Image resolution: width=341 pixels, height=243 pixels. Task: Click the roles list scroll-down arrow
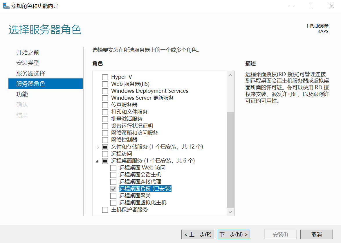tap(230, 212)
